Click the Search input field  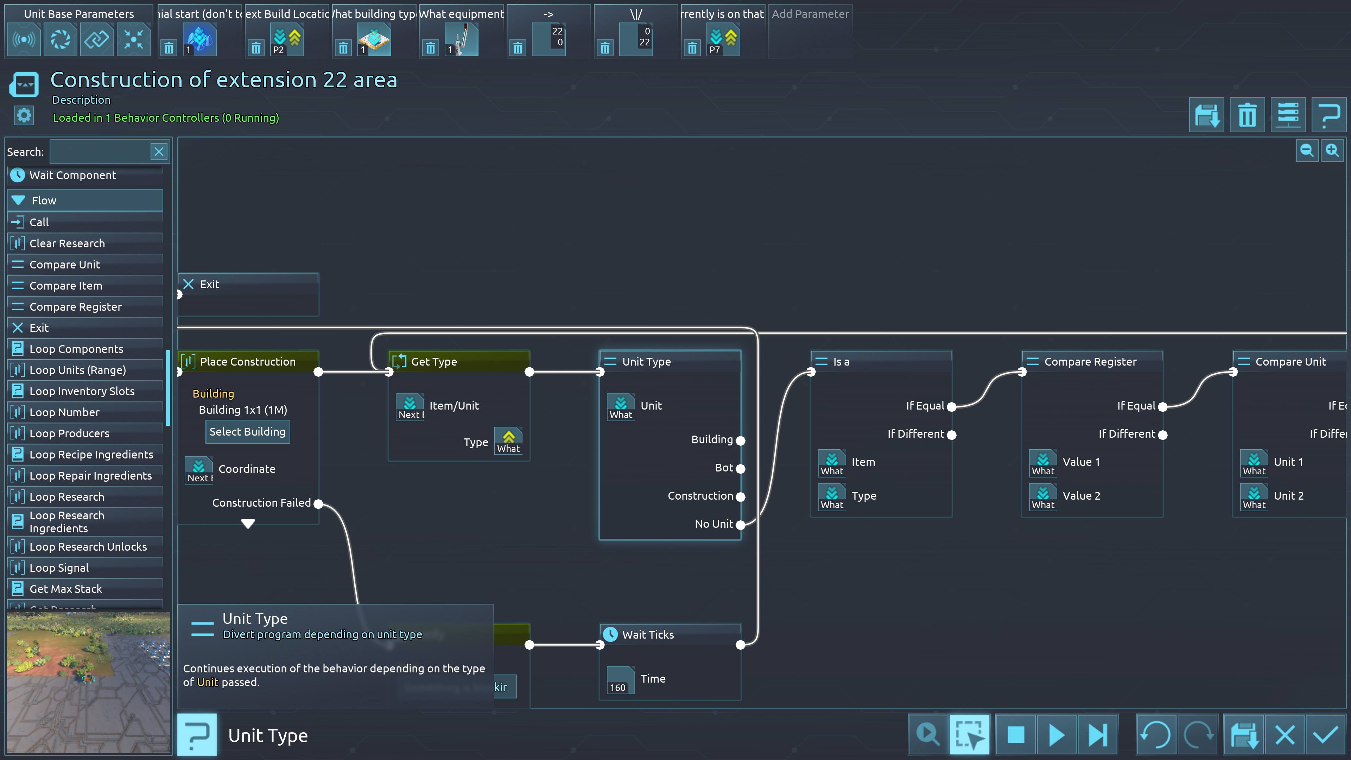pos(100,152)
